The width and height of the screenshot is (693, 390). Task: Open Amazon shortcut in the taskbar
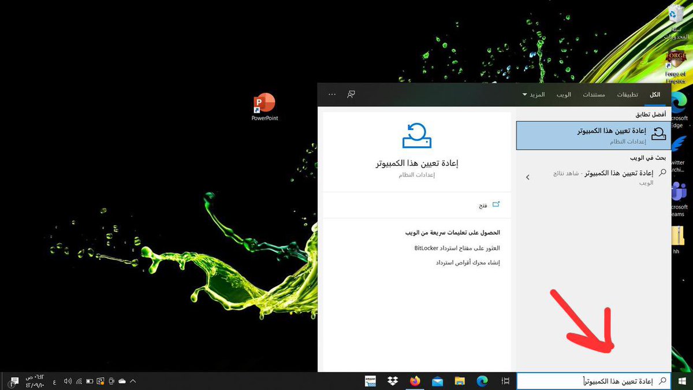pyautogui.click(x=370, y=381)
